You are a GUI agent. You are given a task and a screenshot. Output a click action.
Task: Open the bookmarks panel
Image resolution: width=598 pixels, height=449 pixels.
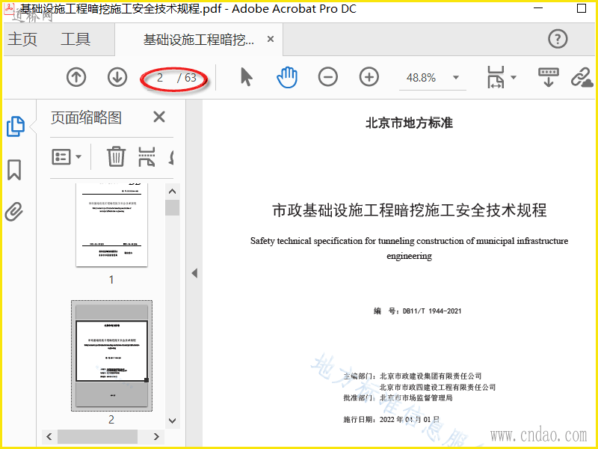point(14,170)
